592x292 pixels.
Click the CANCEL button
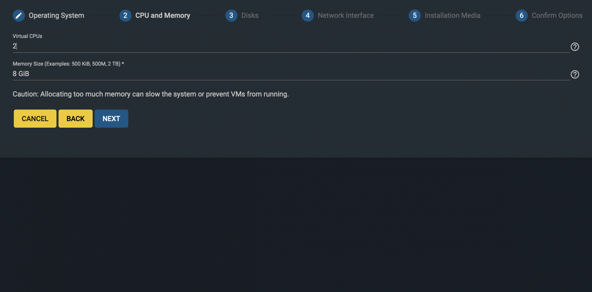point(35,119)
